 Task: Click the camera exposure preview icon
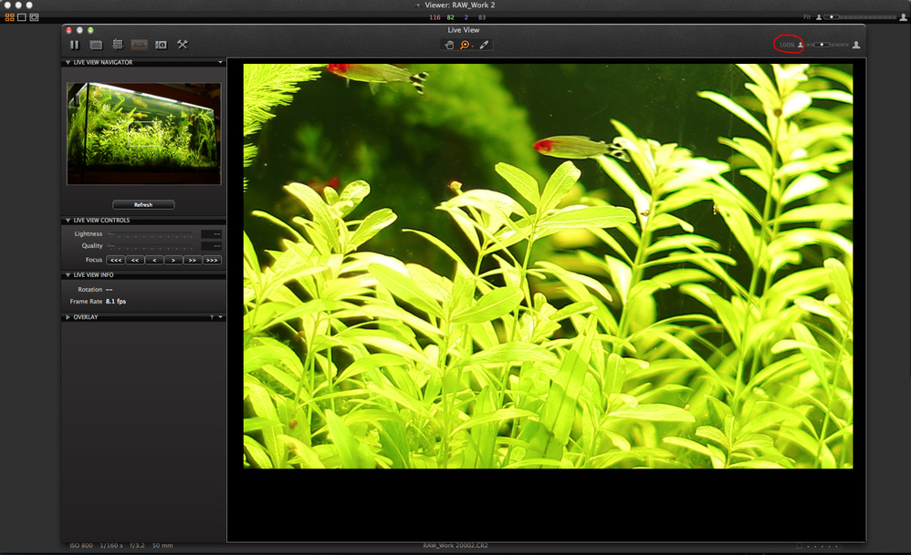click(x=161, y=45)
